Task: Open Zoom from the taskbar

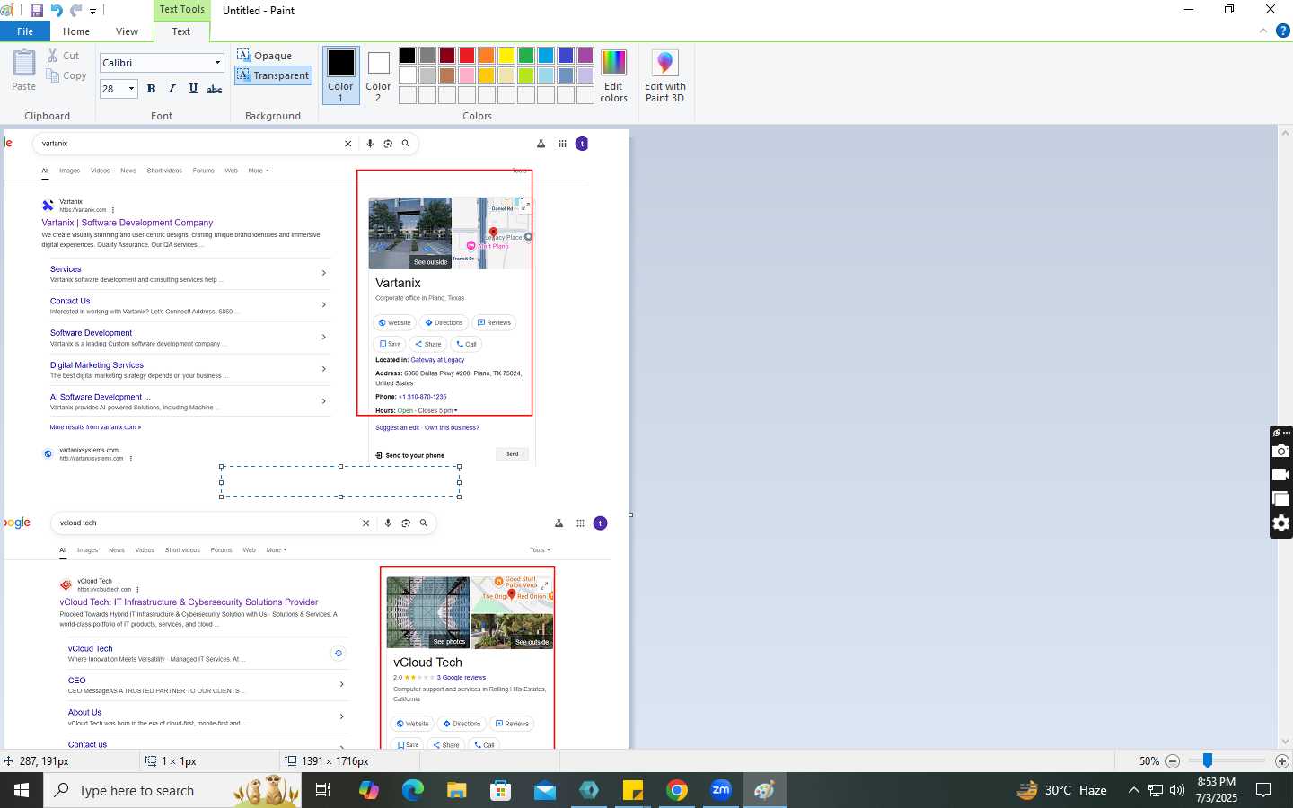Action: coord(721,790)
